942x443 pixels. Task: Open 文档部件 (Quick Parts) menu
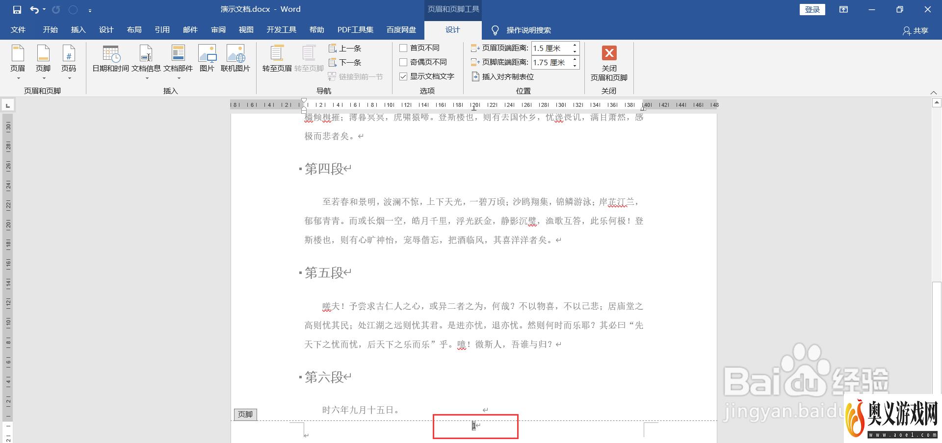click(x=178, y=63)
